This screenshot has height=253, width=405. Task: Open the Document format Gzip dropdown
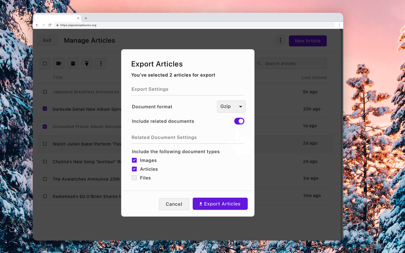(231, 106)
